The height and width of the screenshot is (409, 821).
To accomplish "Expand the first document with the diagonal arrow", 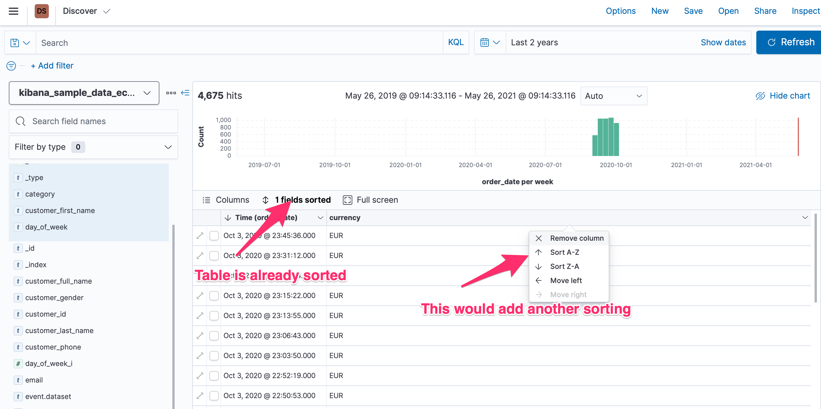I will pos(199,235).
